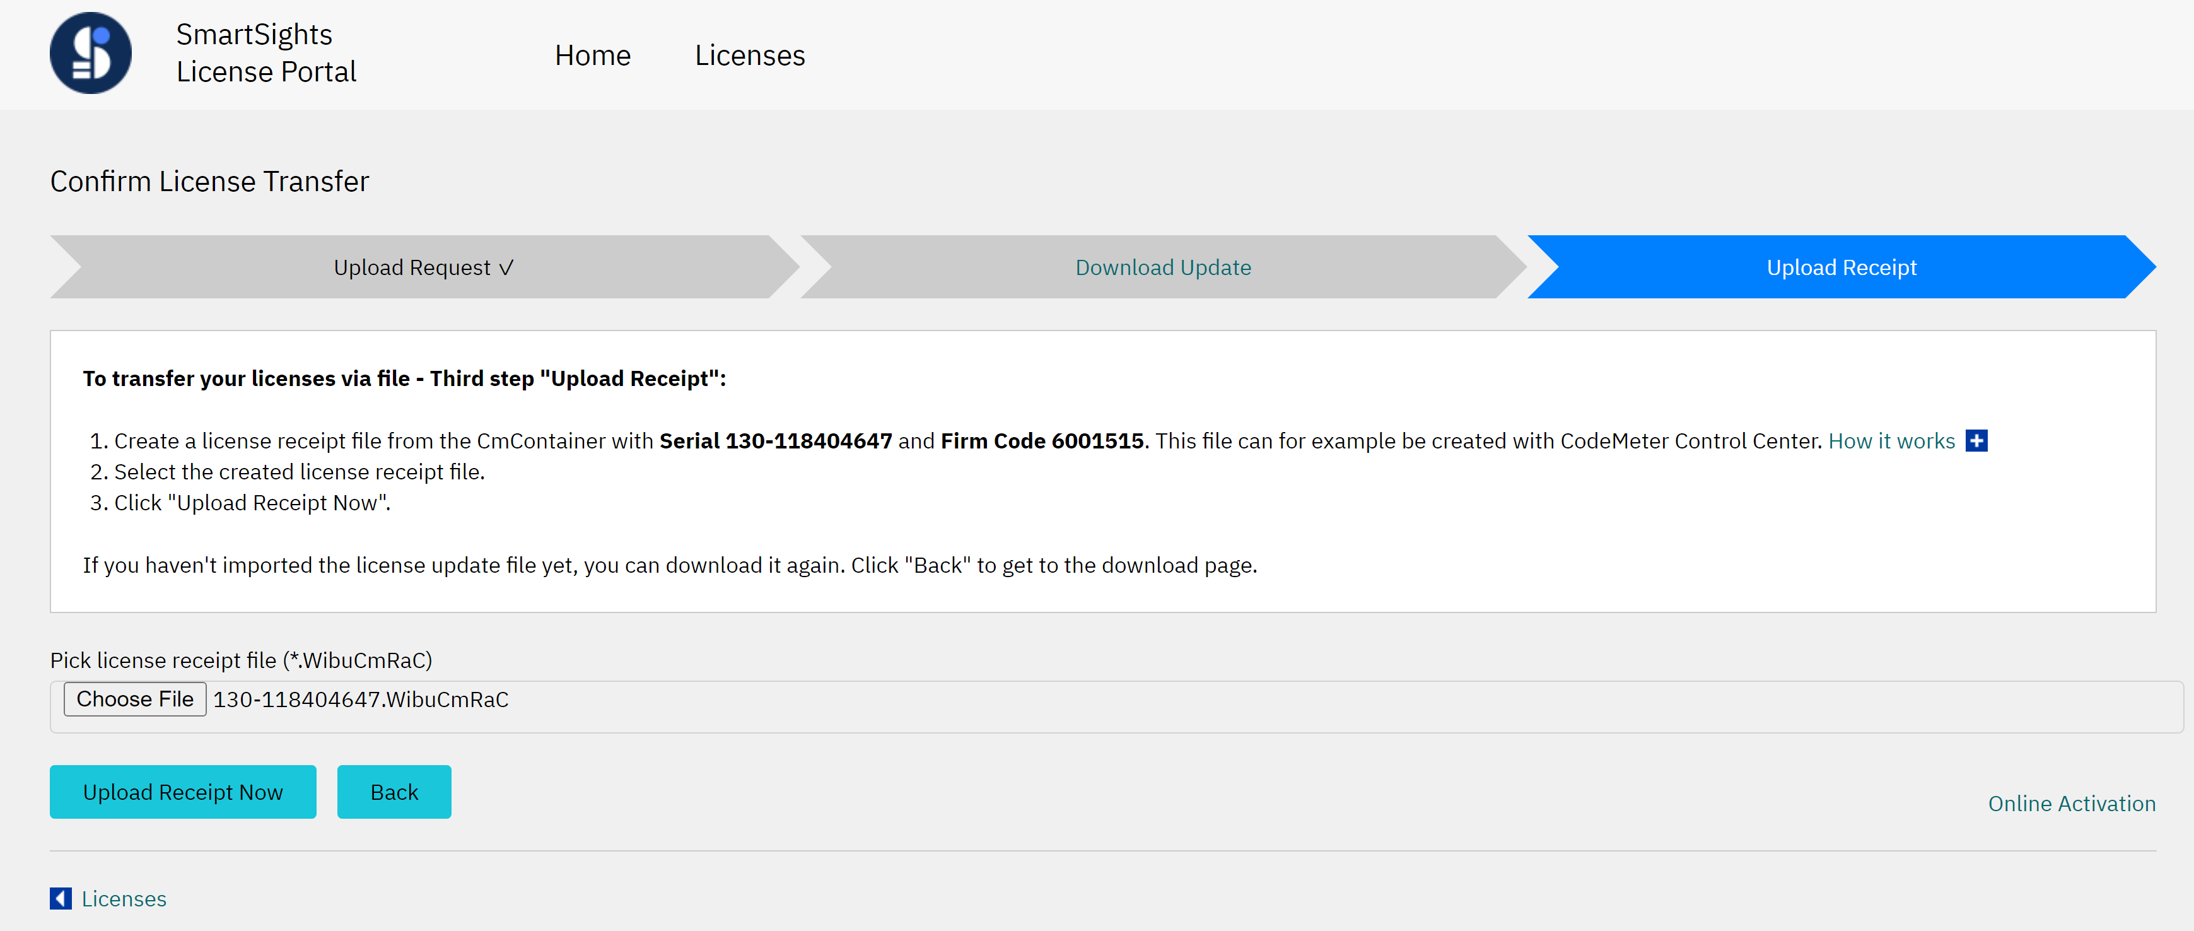This screenshot has height=931, width=2194.
Task: Go to the Download Update step
Action: (x=1162, y=267)
